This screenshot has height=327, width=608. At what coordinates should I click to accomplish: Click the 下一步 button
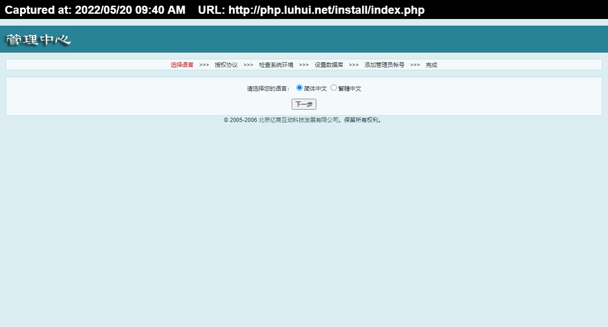point(304,104)
